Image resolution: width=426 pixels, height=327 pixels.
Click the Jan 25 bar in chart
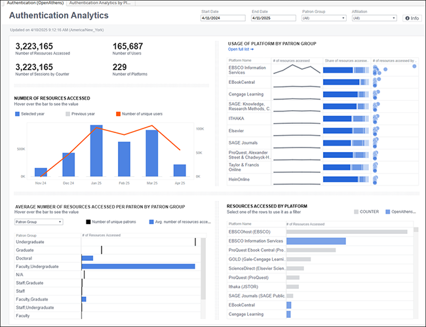click(96, 151)
